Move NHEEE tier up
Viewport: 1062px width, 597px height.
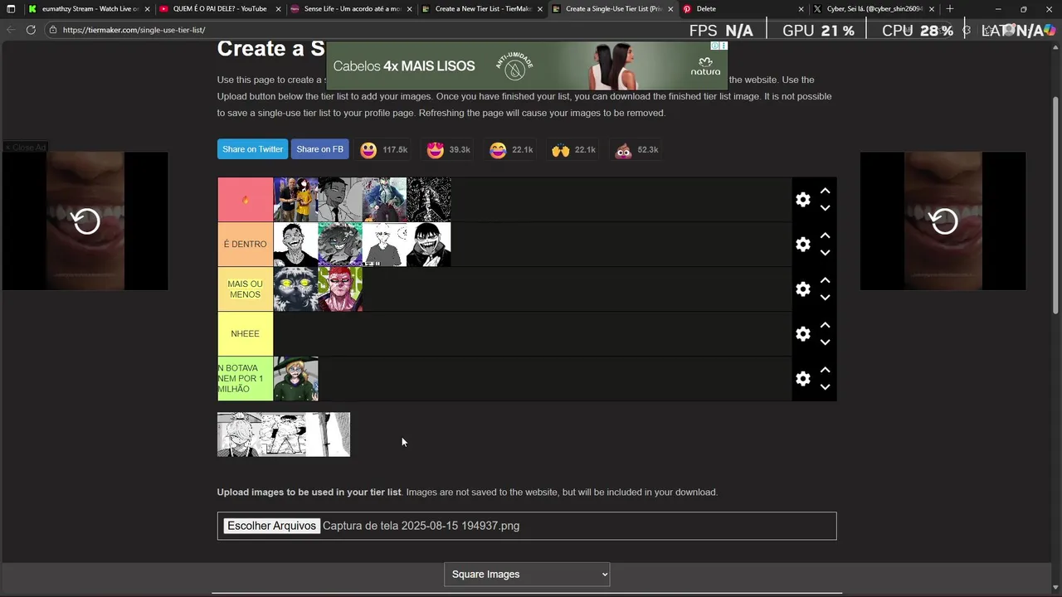[x=825, y=325]
